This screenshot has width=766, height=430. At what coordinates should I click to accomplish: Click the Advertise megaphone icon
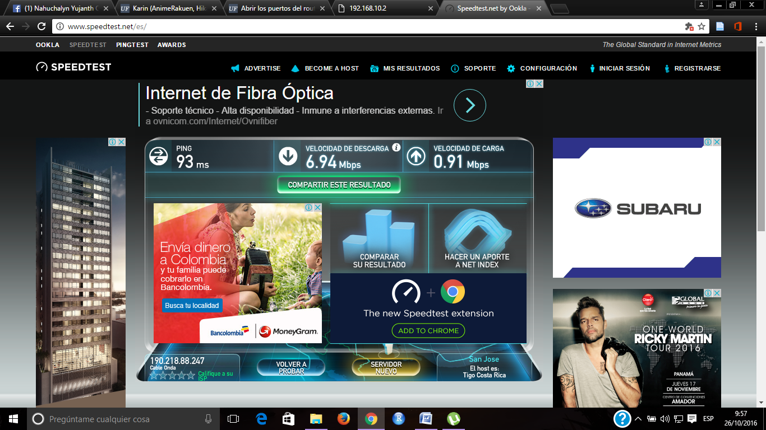(236, 68)
